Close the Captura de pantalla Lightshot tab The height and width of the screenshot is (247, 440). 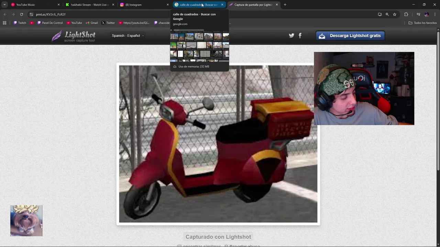tap(277, 5)
